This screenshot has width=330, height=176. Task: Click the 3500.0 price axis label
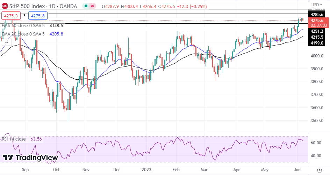coord(317,121)
